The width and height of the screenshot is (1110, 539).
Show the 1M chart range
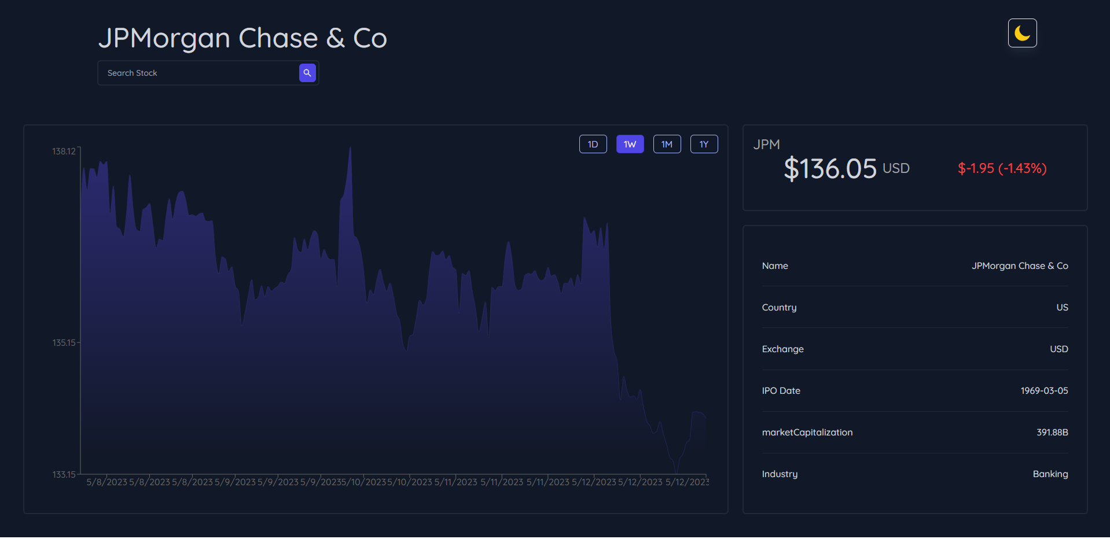(667, 144)
